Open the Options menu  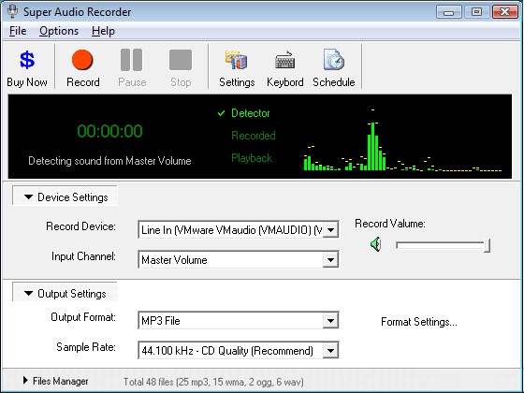pos(59,31)
